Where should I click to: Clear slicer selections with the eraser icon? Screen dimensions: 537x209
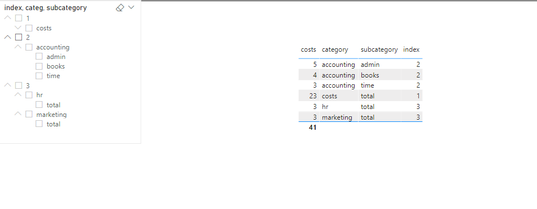120,7
